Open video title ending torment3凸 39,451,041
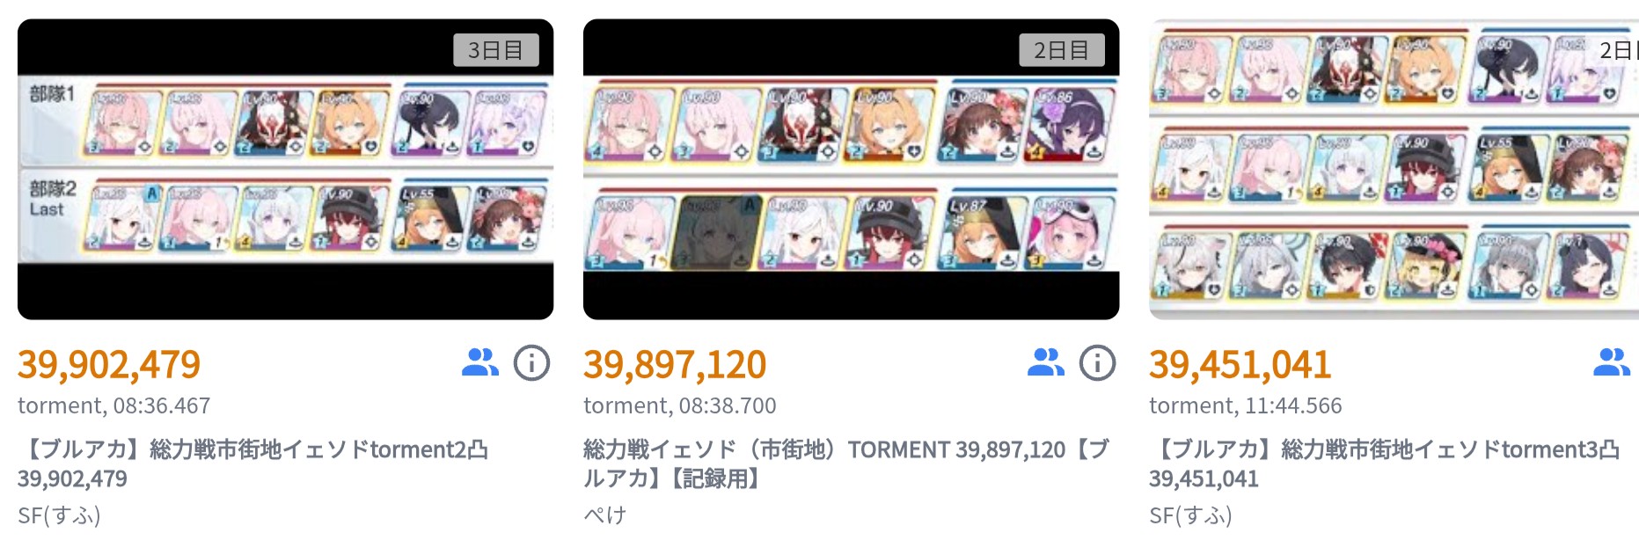The height and width of the screenshot is (547, 1639). point(1385,463)
